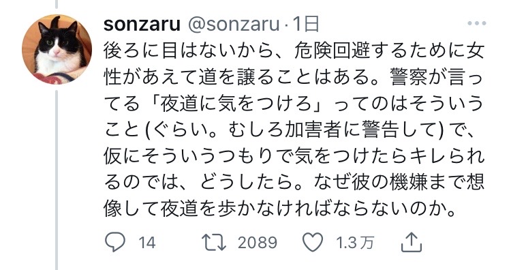Open the cat profile picture avatar
511x270 pixels.
click(x=57, y=50)
